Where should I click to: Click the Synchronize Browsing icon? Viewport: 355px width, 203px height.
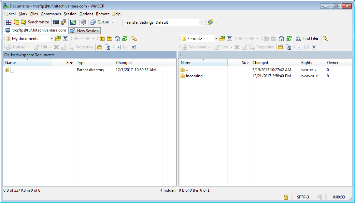16,22
